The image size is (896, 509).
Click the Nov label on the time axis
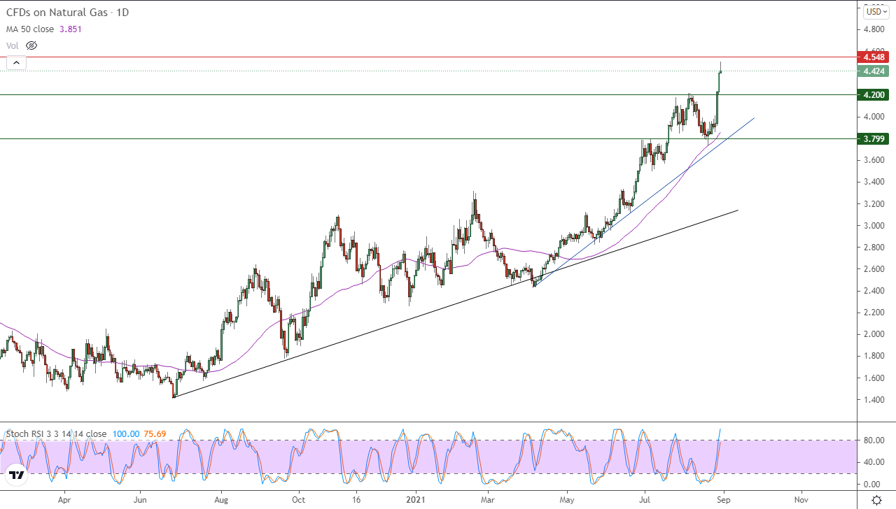click(802, 501)
